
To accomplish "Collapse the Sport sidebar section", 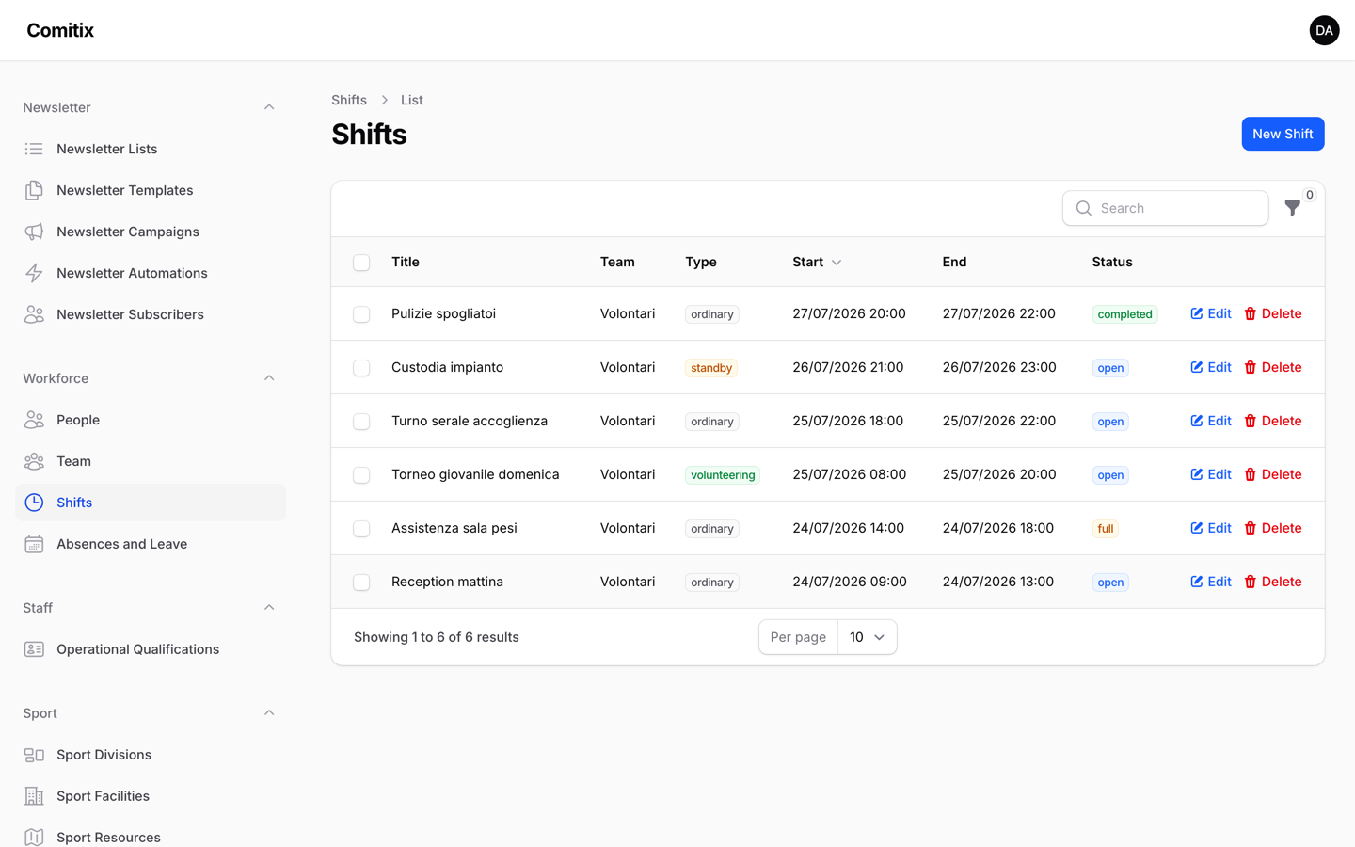I will coord(269,713).
